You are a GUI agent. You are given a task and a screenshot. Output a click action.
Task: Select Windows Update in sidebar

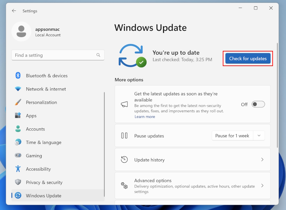tap(44, 196)
